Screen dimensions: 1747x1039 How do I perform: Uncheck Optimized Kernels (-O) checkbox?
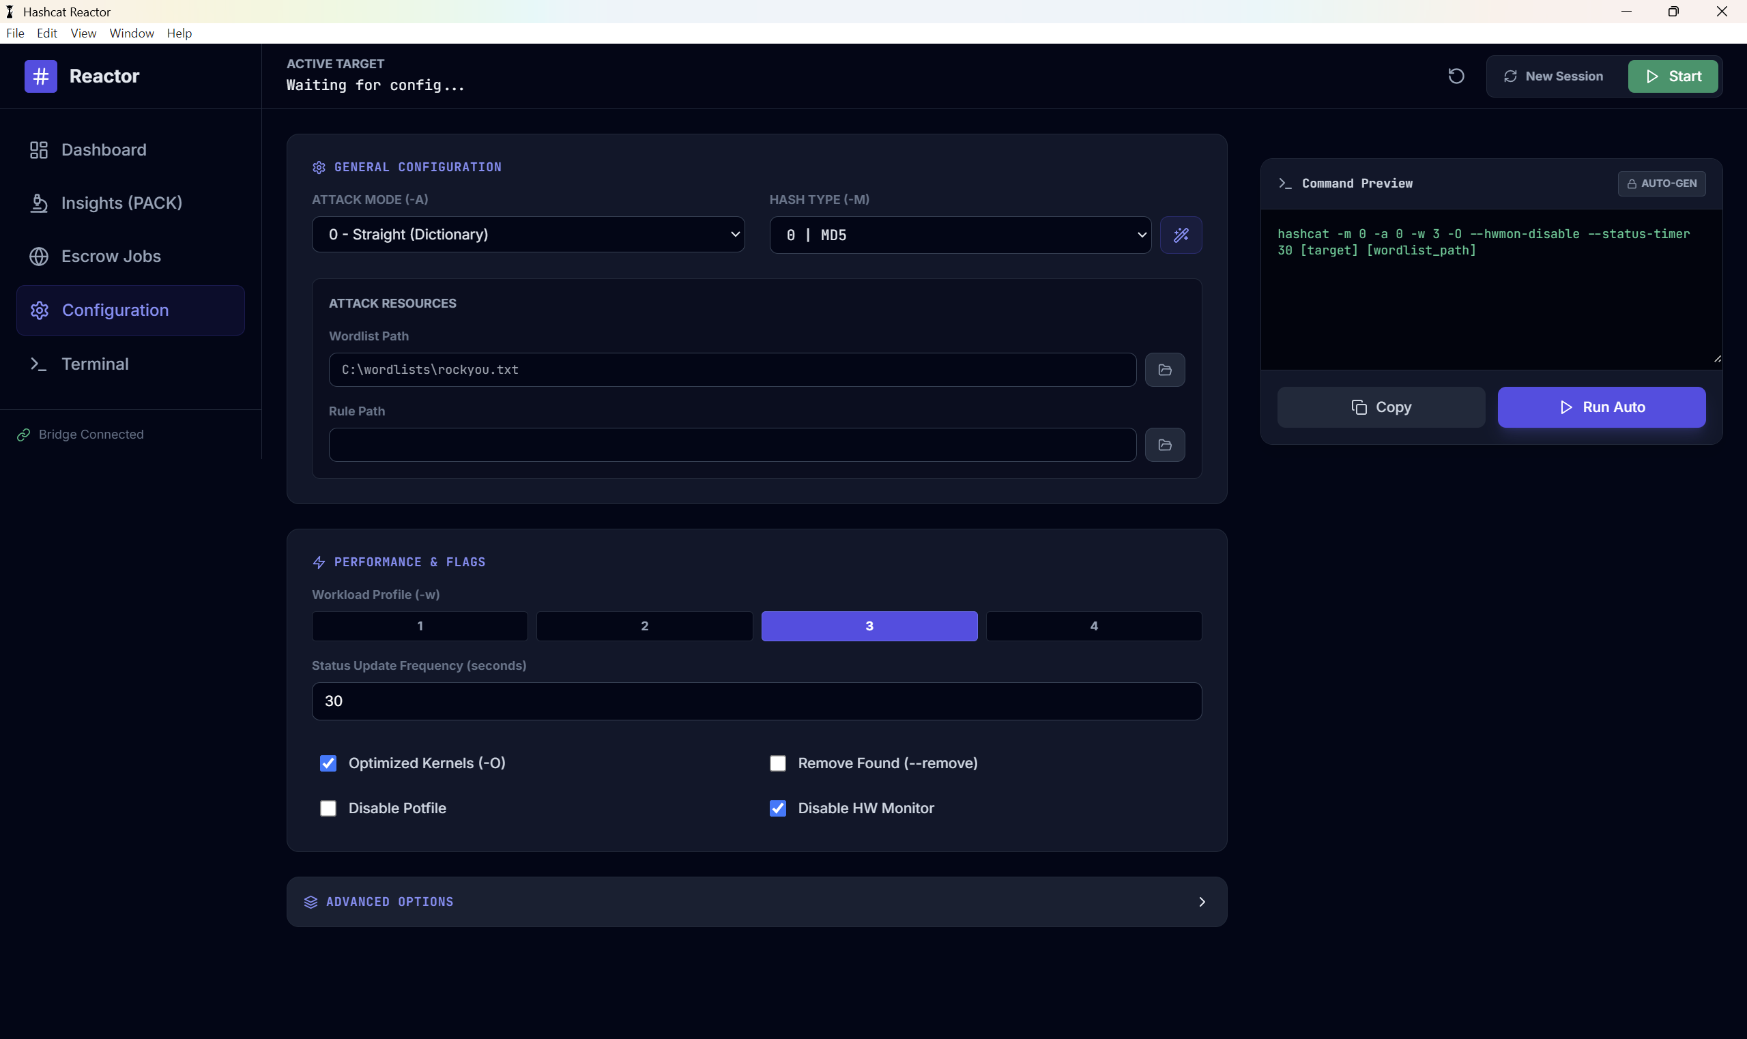(328, 763)
